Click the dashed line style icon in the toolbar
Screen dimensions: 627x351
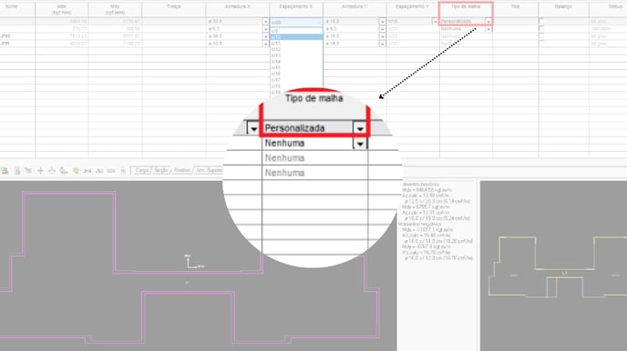pyautogui.click(x=111, y=171)
